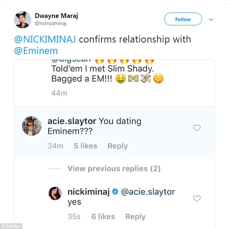Show the 5 likes on acie.slaytor's comment

(x=86, y=146)
